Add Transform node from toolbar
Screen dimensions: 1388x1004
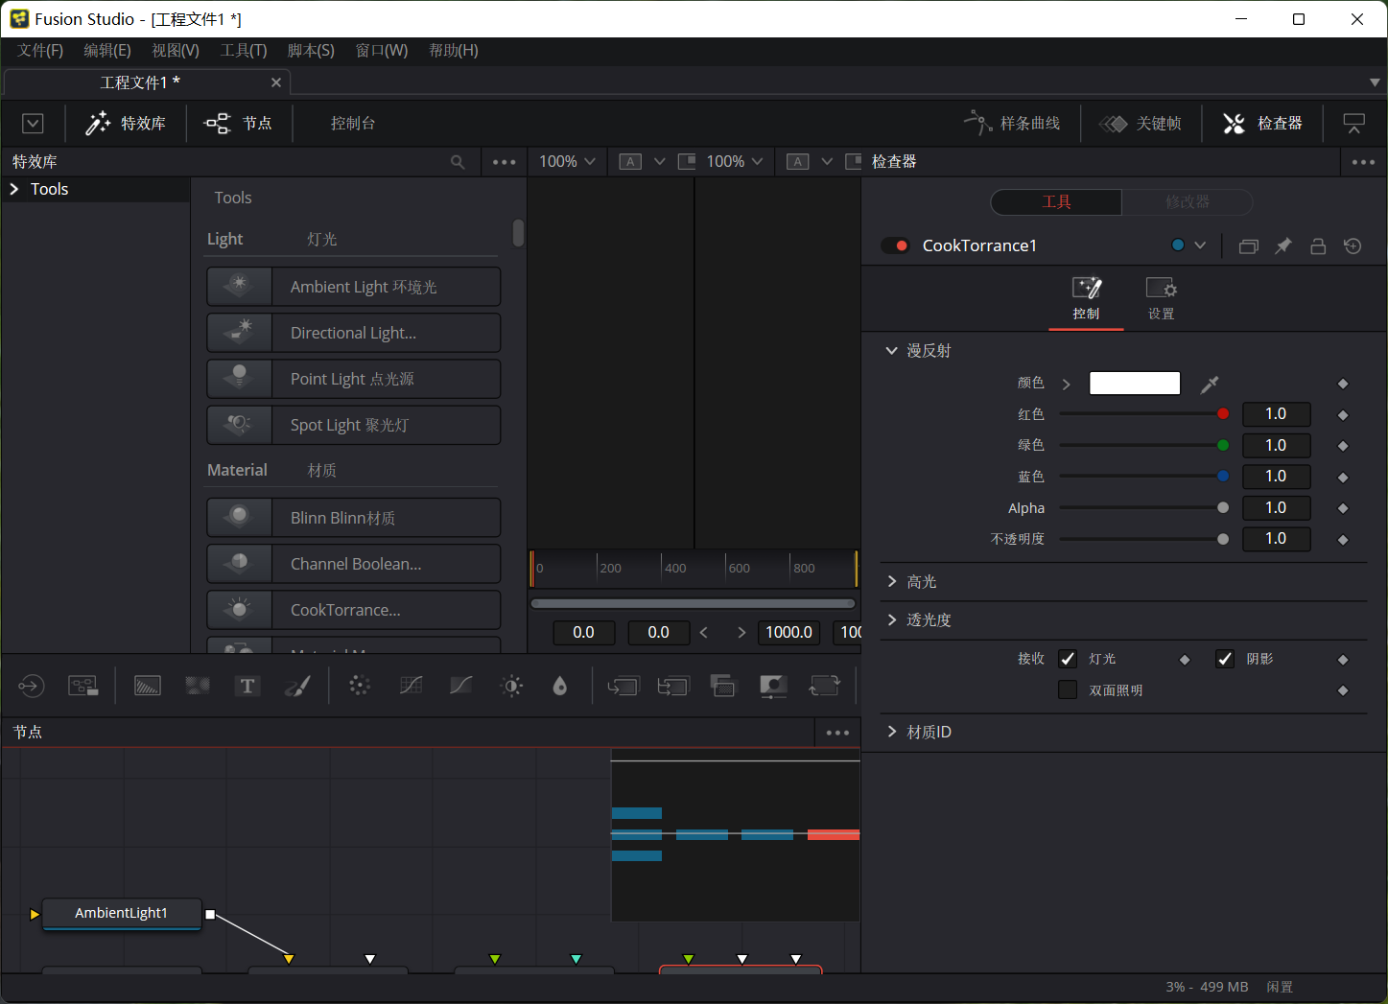point(824,686)
